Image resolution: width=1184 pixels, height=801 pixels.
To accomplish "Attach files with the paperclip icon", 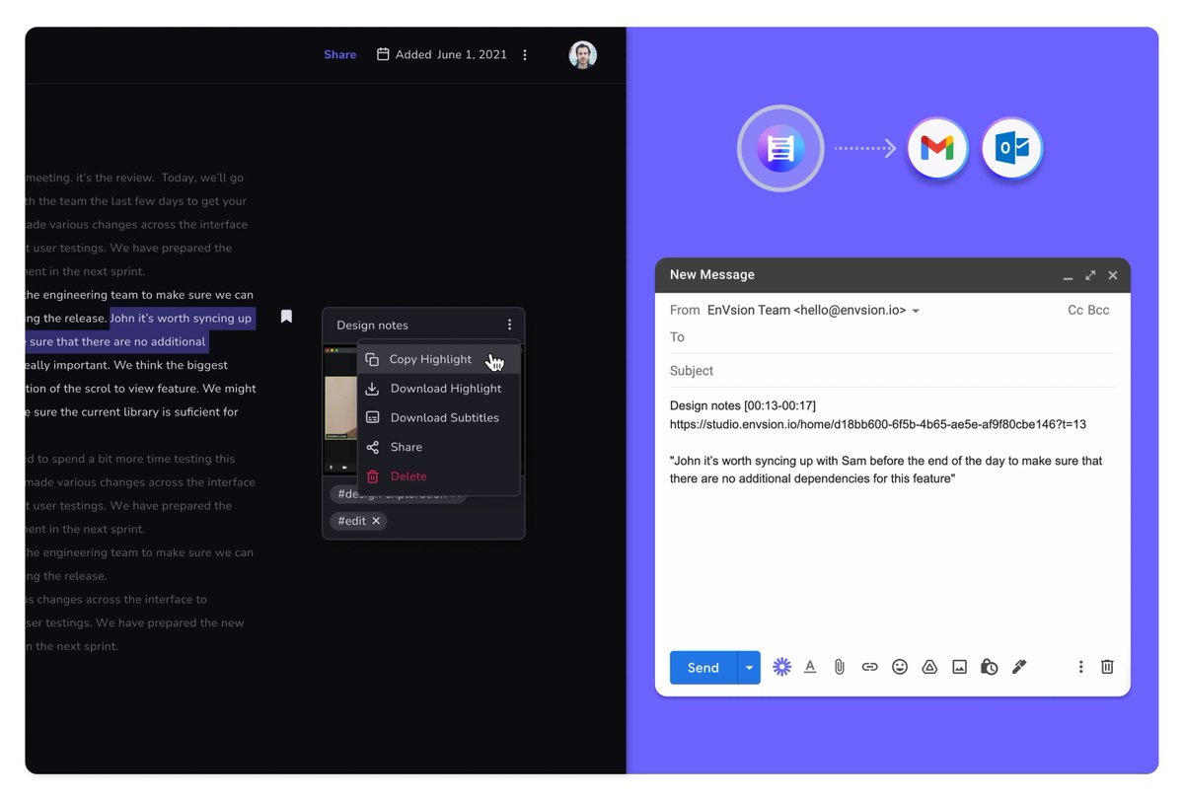I will tap(840, 667).
